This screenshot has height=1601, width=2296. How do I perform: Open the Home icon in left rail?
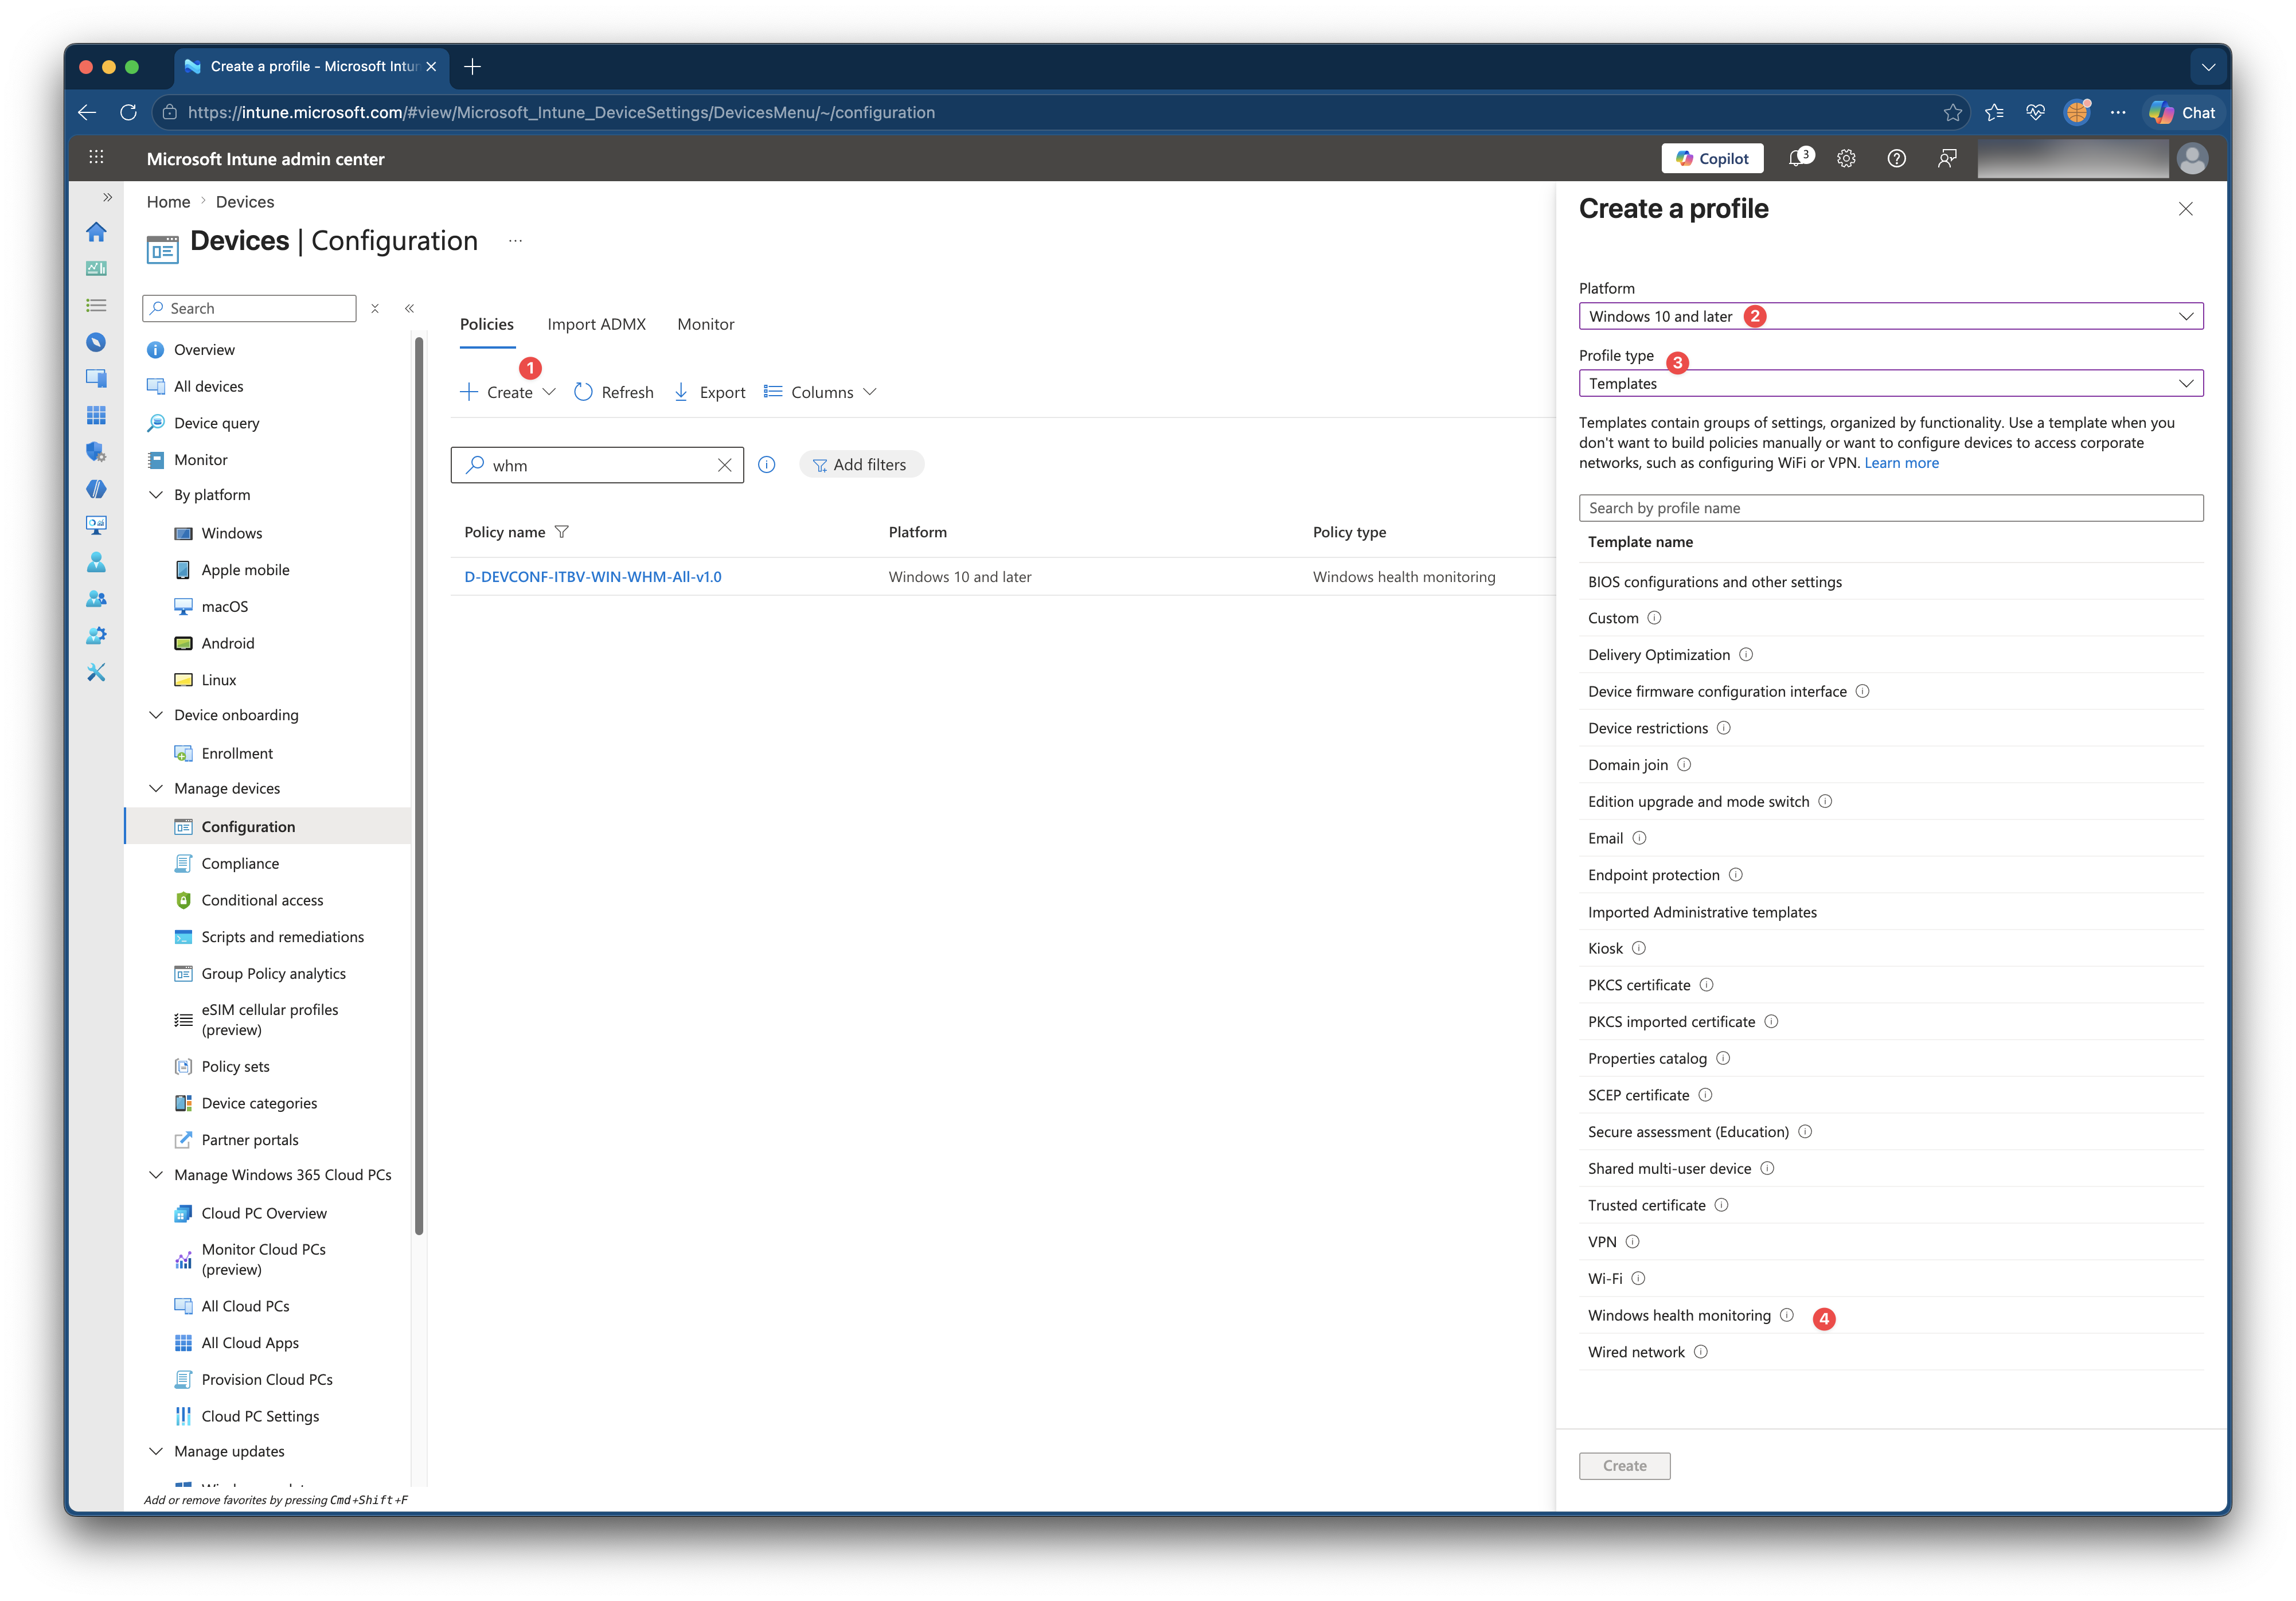point(96,232)
